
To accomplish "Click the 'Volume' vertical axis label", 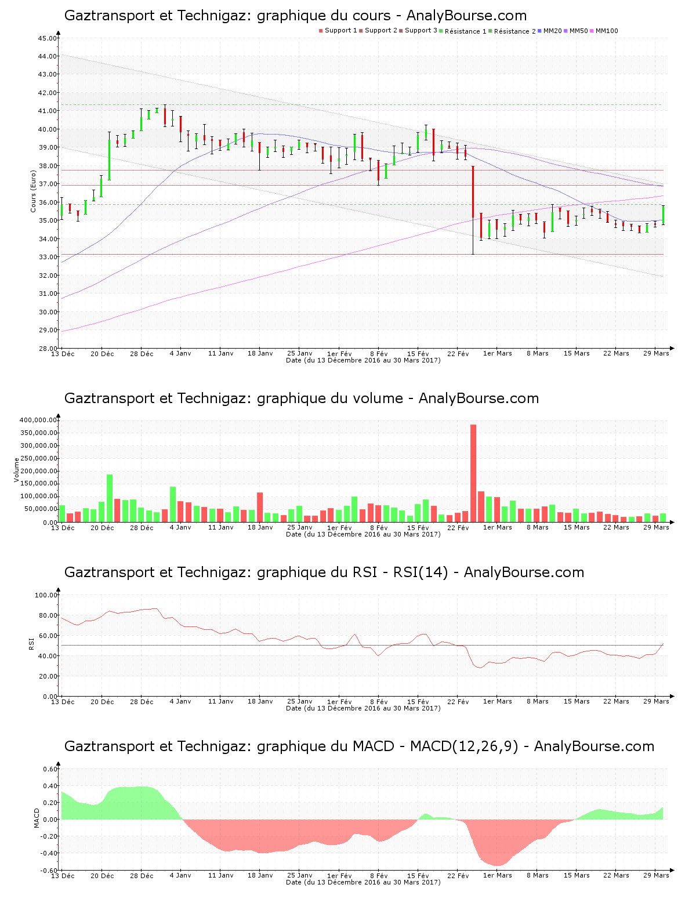I will click(17, 470).
